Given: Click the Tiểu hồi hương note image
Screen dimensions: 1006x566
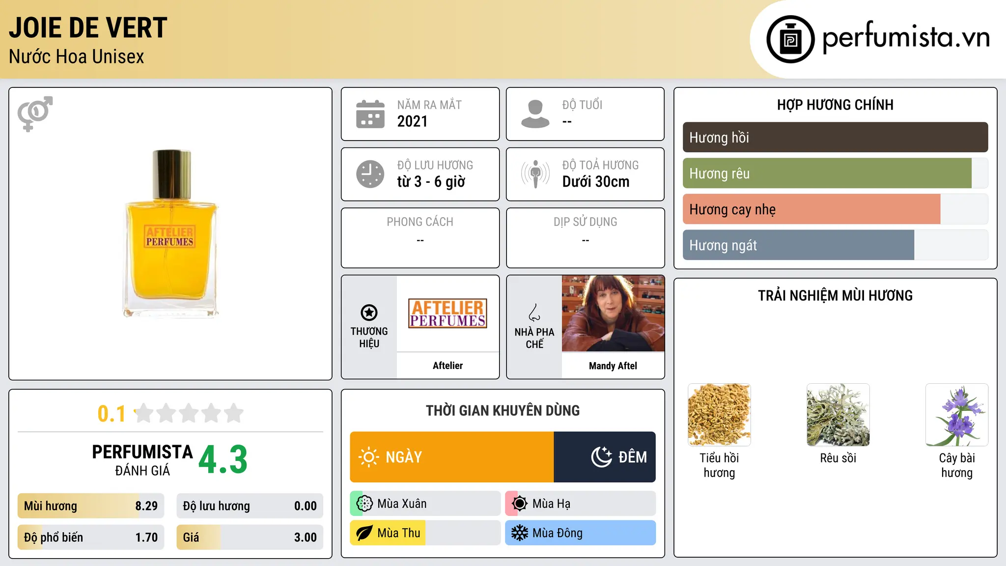Looking at the screenshot, I should click(719, 415).
